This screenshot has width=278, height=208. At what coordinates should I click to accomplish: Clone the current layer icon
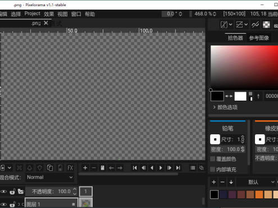(50, 168)
